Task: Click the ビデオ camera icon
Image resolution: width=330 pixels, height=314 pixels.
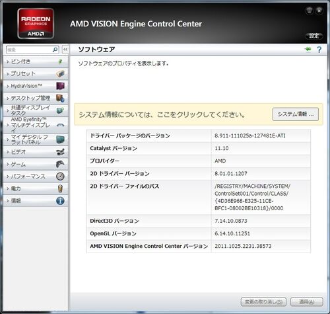Action: coord(60,152)
